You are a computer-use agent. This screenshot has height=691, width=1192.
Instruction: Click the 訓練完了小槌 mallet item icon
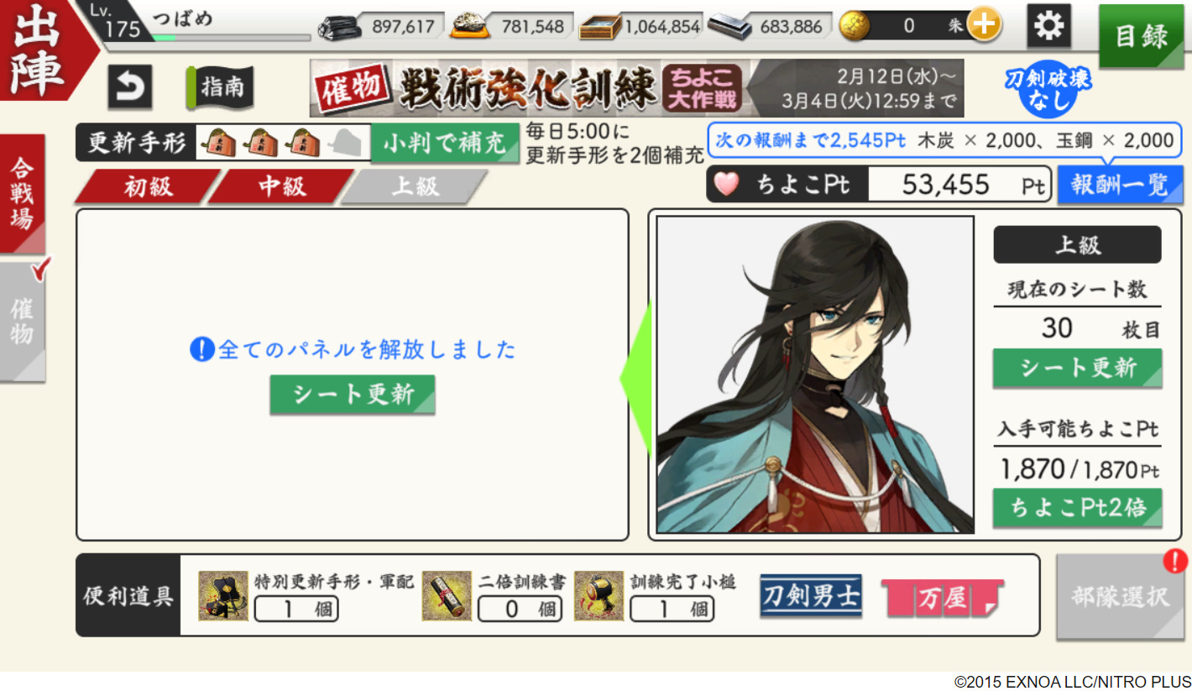599,596
